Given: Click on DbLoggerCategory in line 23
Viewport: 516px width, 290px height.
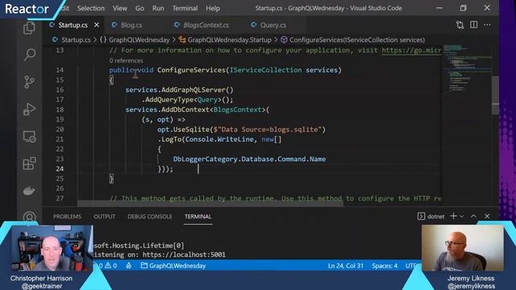Looking at the screenshot, I should coord(206,159).
